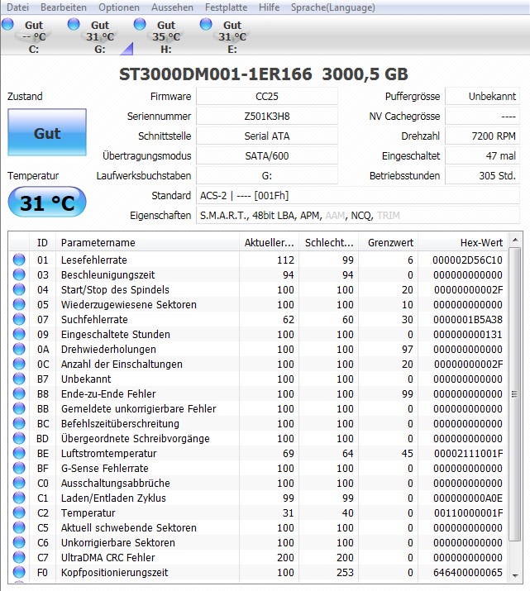Click status icon for UltraDMA CRC Fehler
The image size is (530, 591).
pos(19,557)
